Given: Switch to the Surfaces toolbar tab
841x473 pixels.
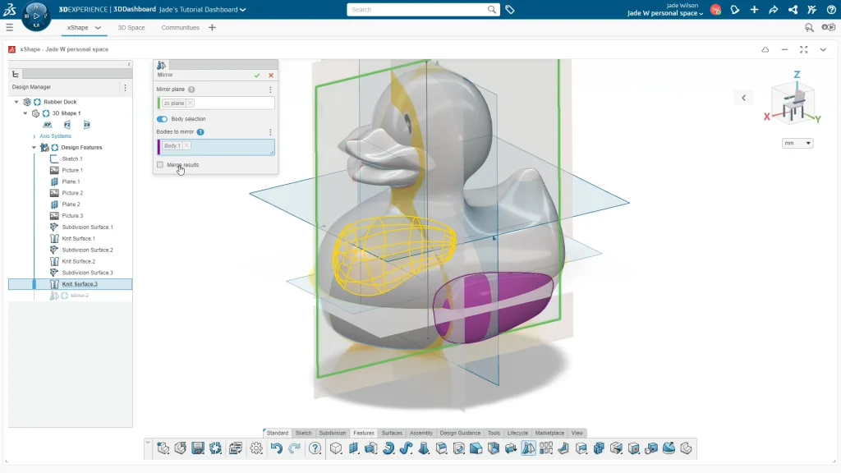Looking at the screenshot, I should [x=392, y=433].
